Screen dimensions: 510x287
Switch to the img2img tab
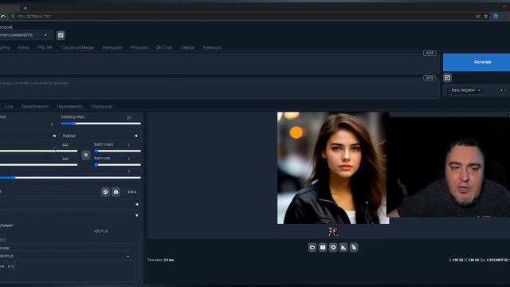[5, 48]
